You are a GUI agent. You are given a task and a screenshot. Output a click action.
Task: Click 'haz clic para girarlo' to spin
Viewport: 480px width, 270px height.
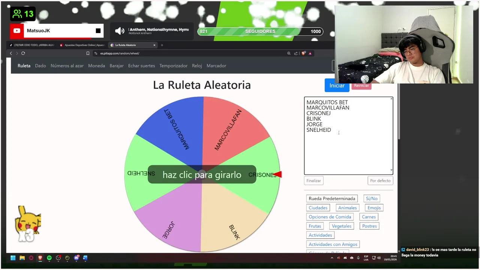(x=202, y=175)
